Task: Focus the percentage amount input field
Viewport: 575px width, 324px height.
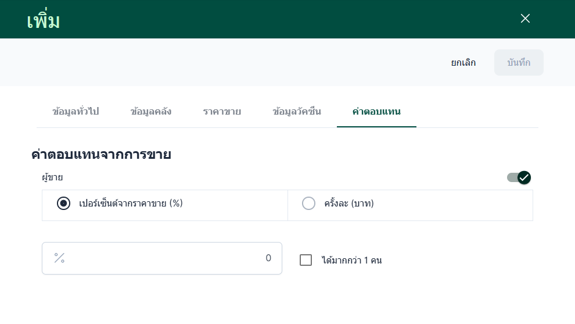Action: coord(163,258)
